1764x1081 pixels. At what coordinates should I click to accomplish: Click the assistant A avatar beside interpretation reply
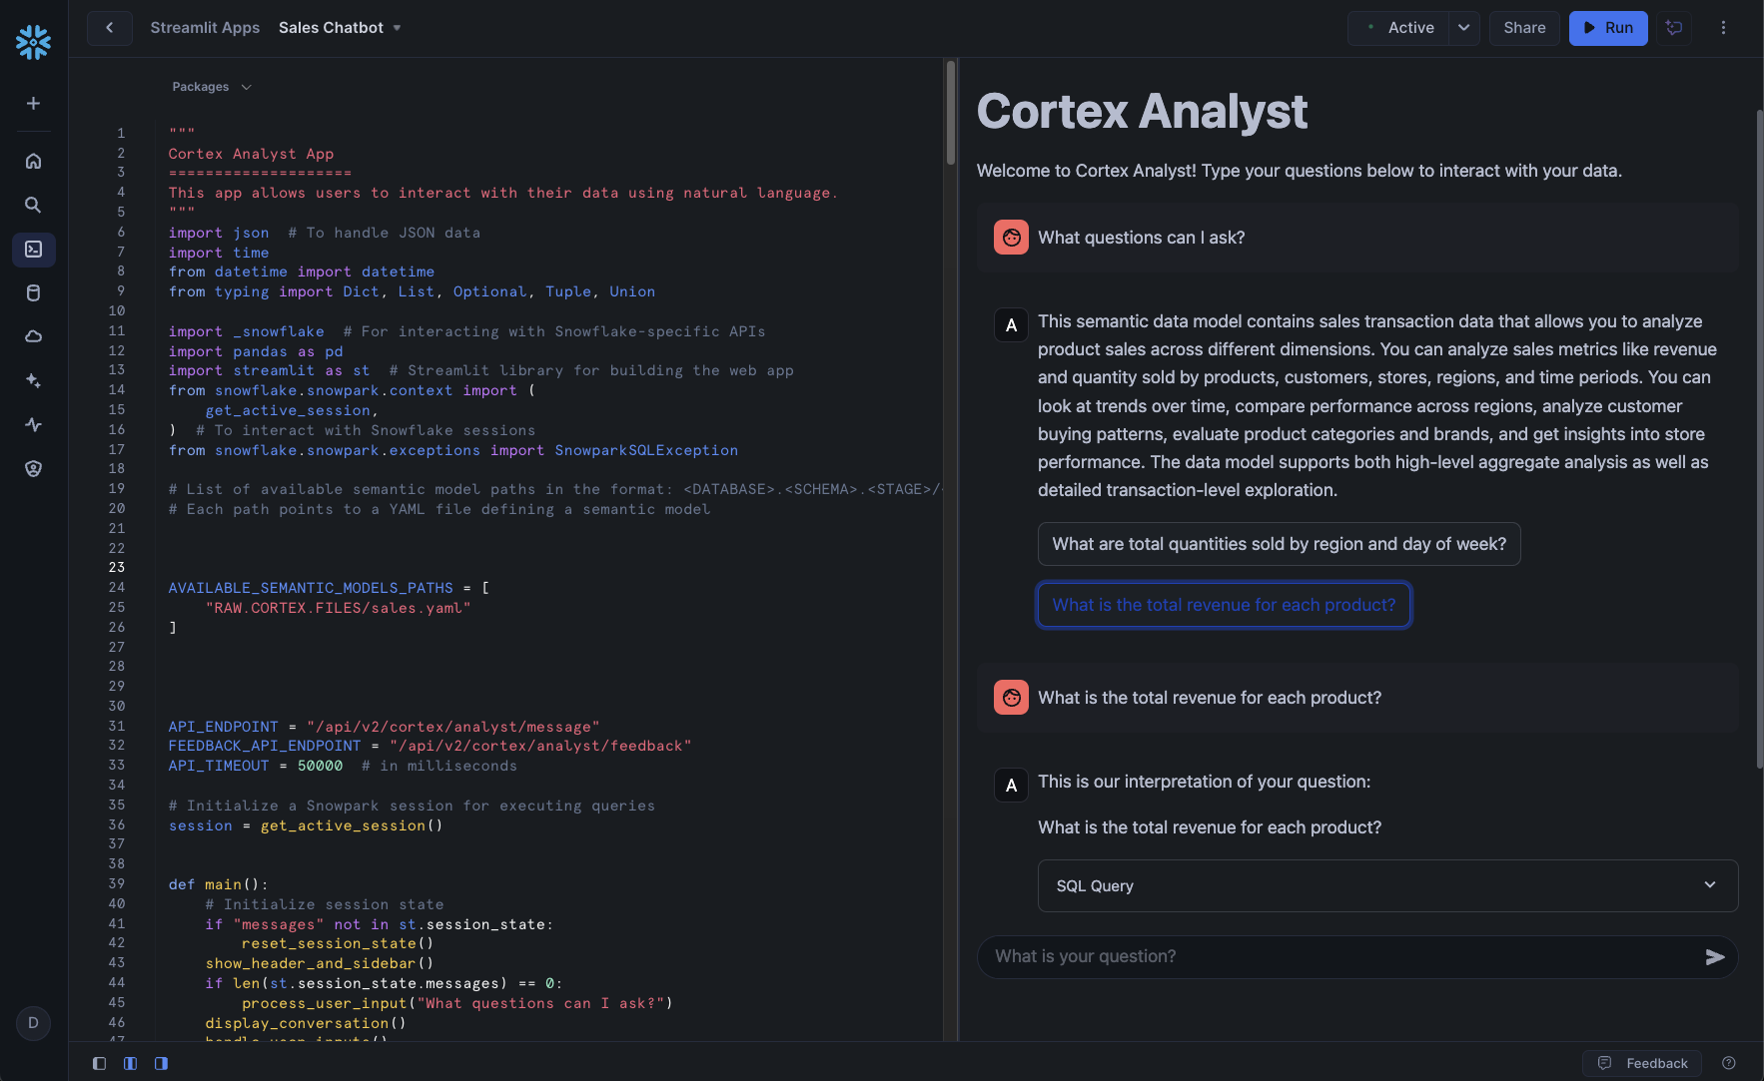pyautogui.click(x=1011, y=786)
